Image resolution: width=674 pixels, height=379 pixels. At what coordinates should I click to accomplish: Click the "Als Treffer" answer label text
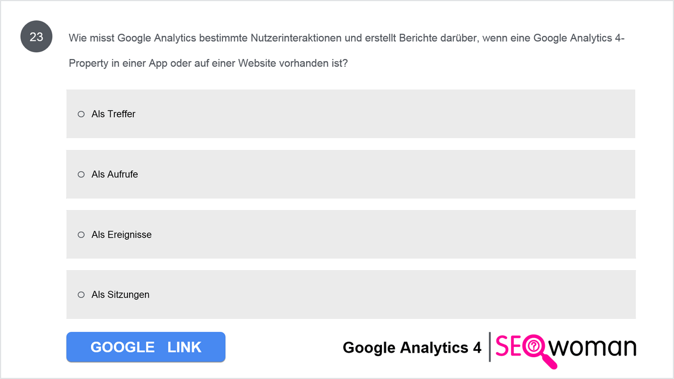(x=113, y=114)
